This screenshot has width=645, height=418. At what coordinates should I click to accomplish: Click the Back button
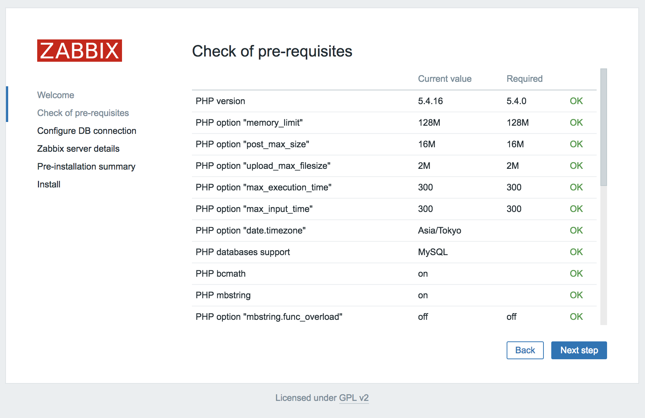click(525, 350)
